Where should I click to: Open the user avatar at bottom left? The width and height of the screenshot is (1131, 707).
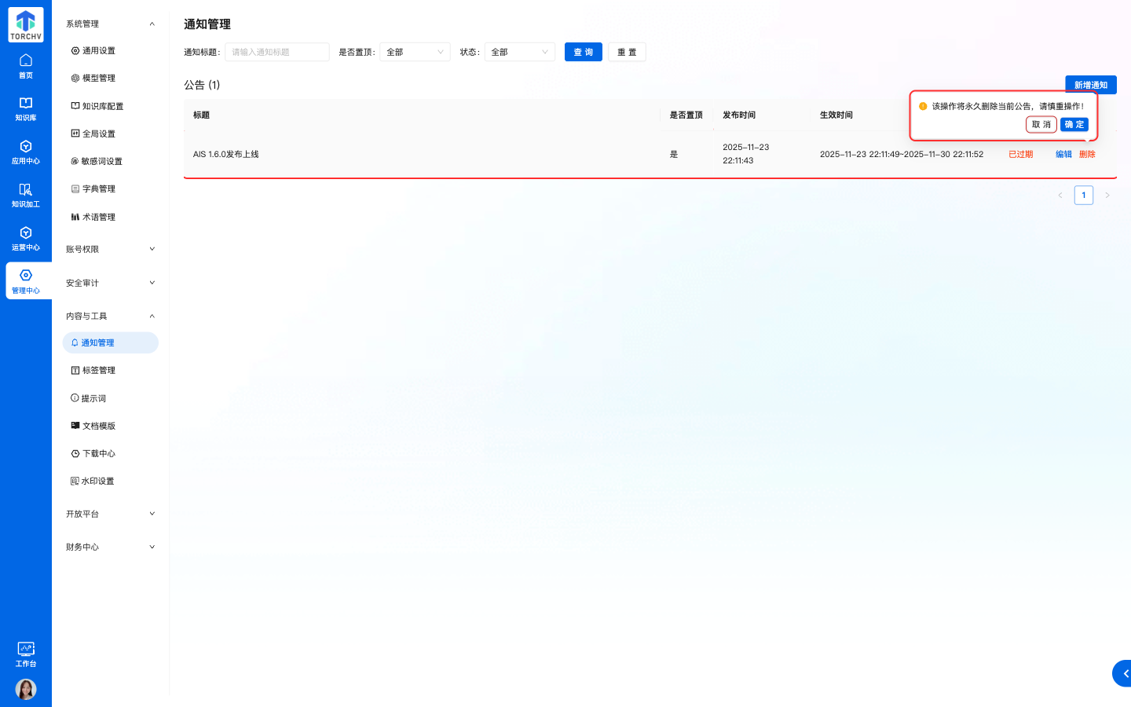coord(26,689)
